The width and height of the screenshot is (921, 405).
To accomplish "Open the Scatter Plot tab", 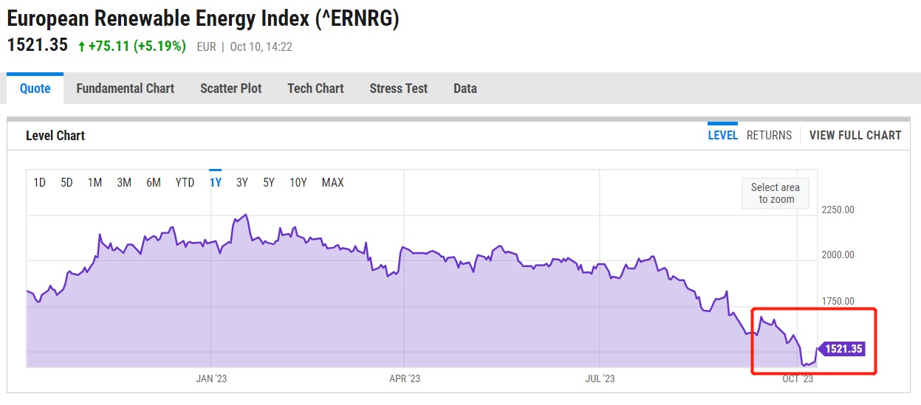I will (x=231, y=89).
